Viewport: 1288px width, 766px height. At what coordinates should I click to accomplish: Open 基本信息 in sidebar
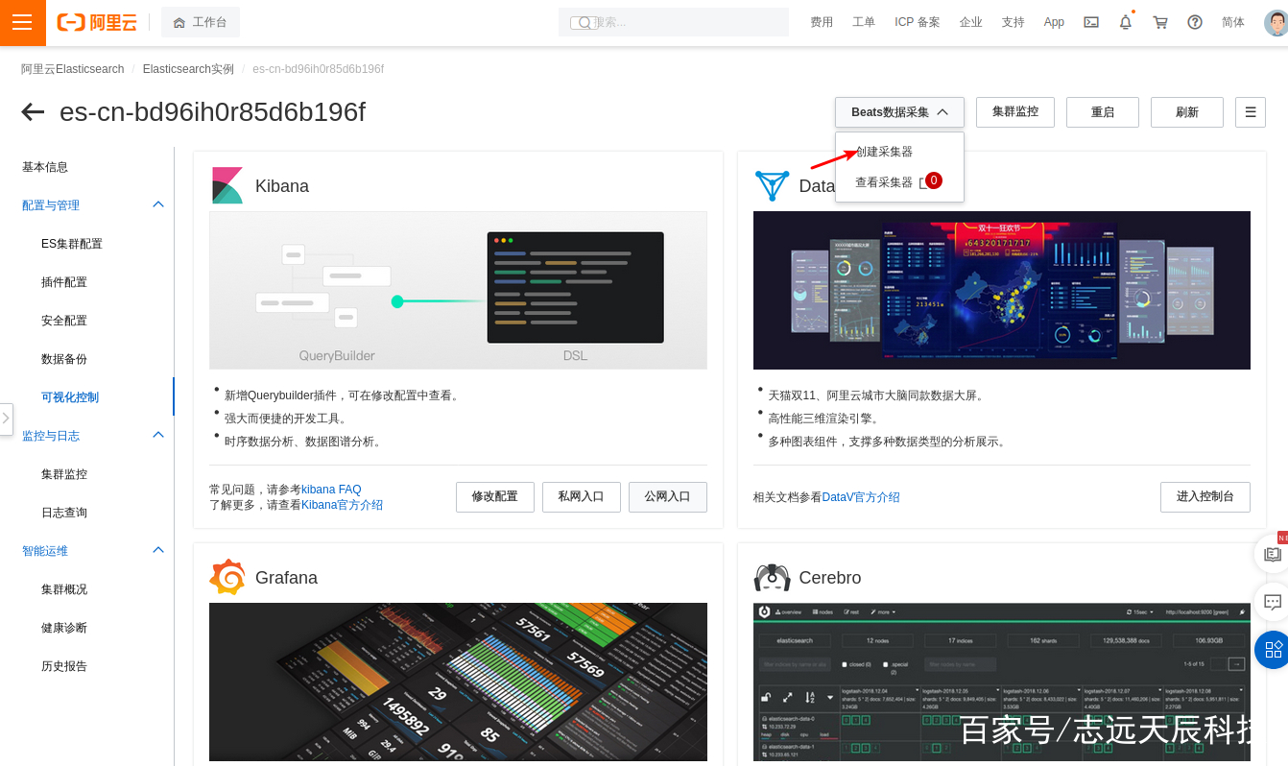[x=45, y=167]
